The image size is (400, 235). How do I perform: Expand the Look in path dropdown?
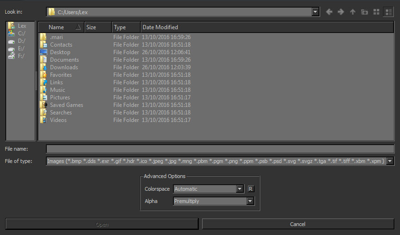[315, 12]
